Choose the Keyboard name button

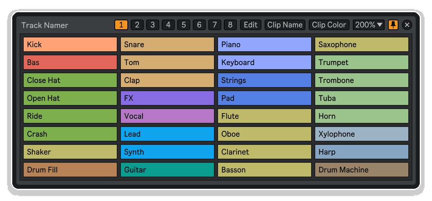265,62
